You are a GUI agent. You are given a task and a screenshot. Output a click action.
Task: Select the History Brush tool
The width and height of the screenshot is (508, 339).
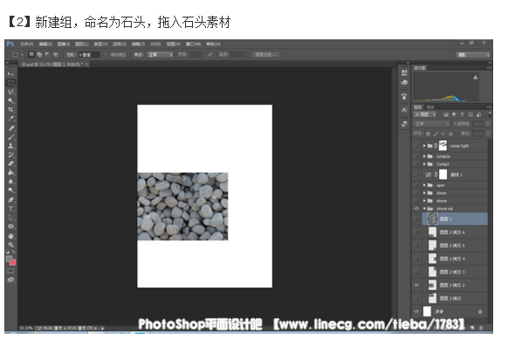10,155
